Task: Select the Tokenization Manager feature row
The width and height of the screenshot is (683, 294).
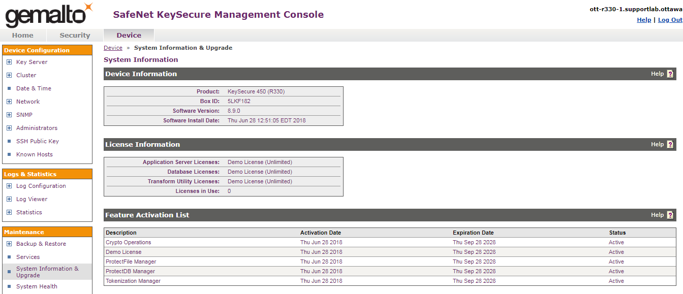Action: pyautogui.click(x=133, y=281)
